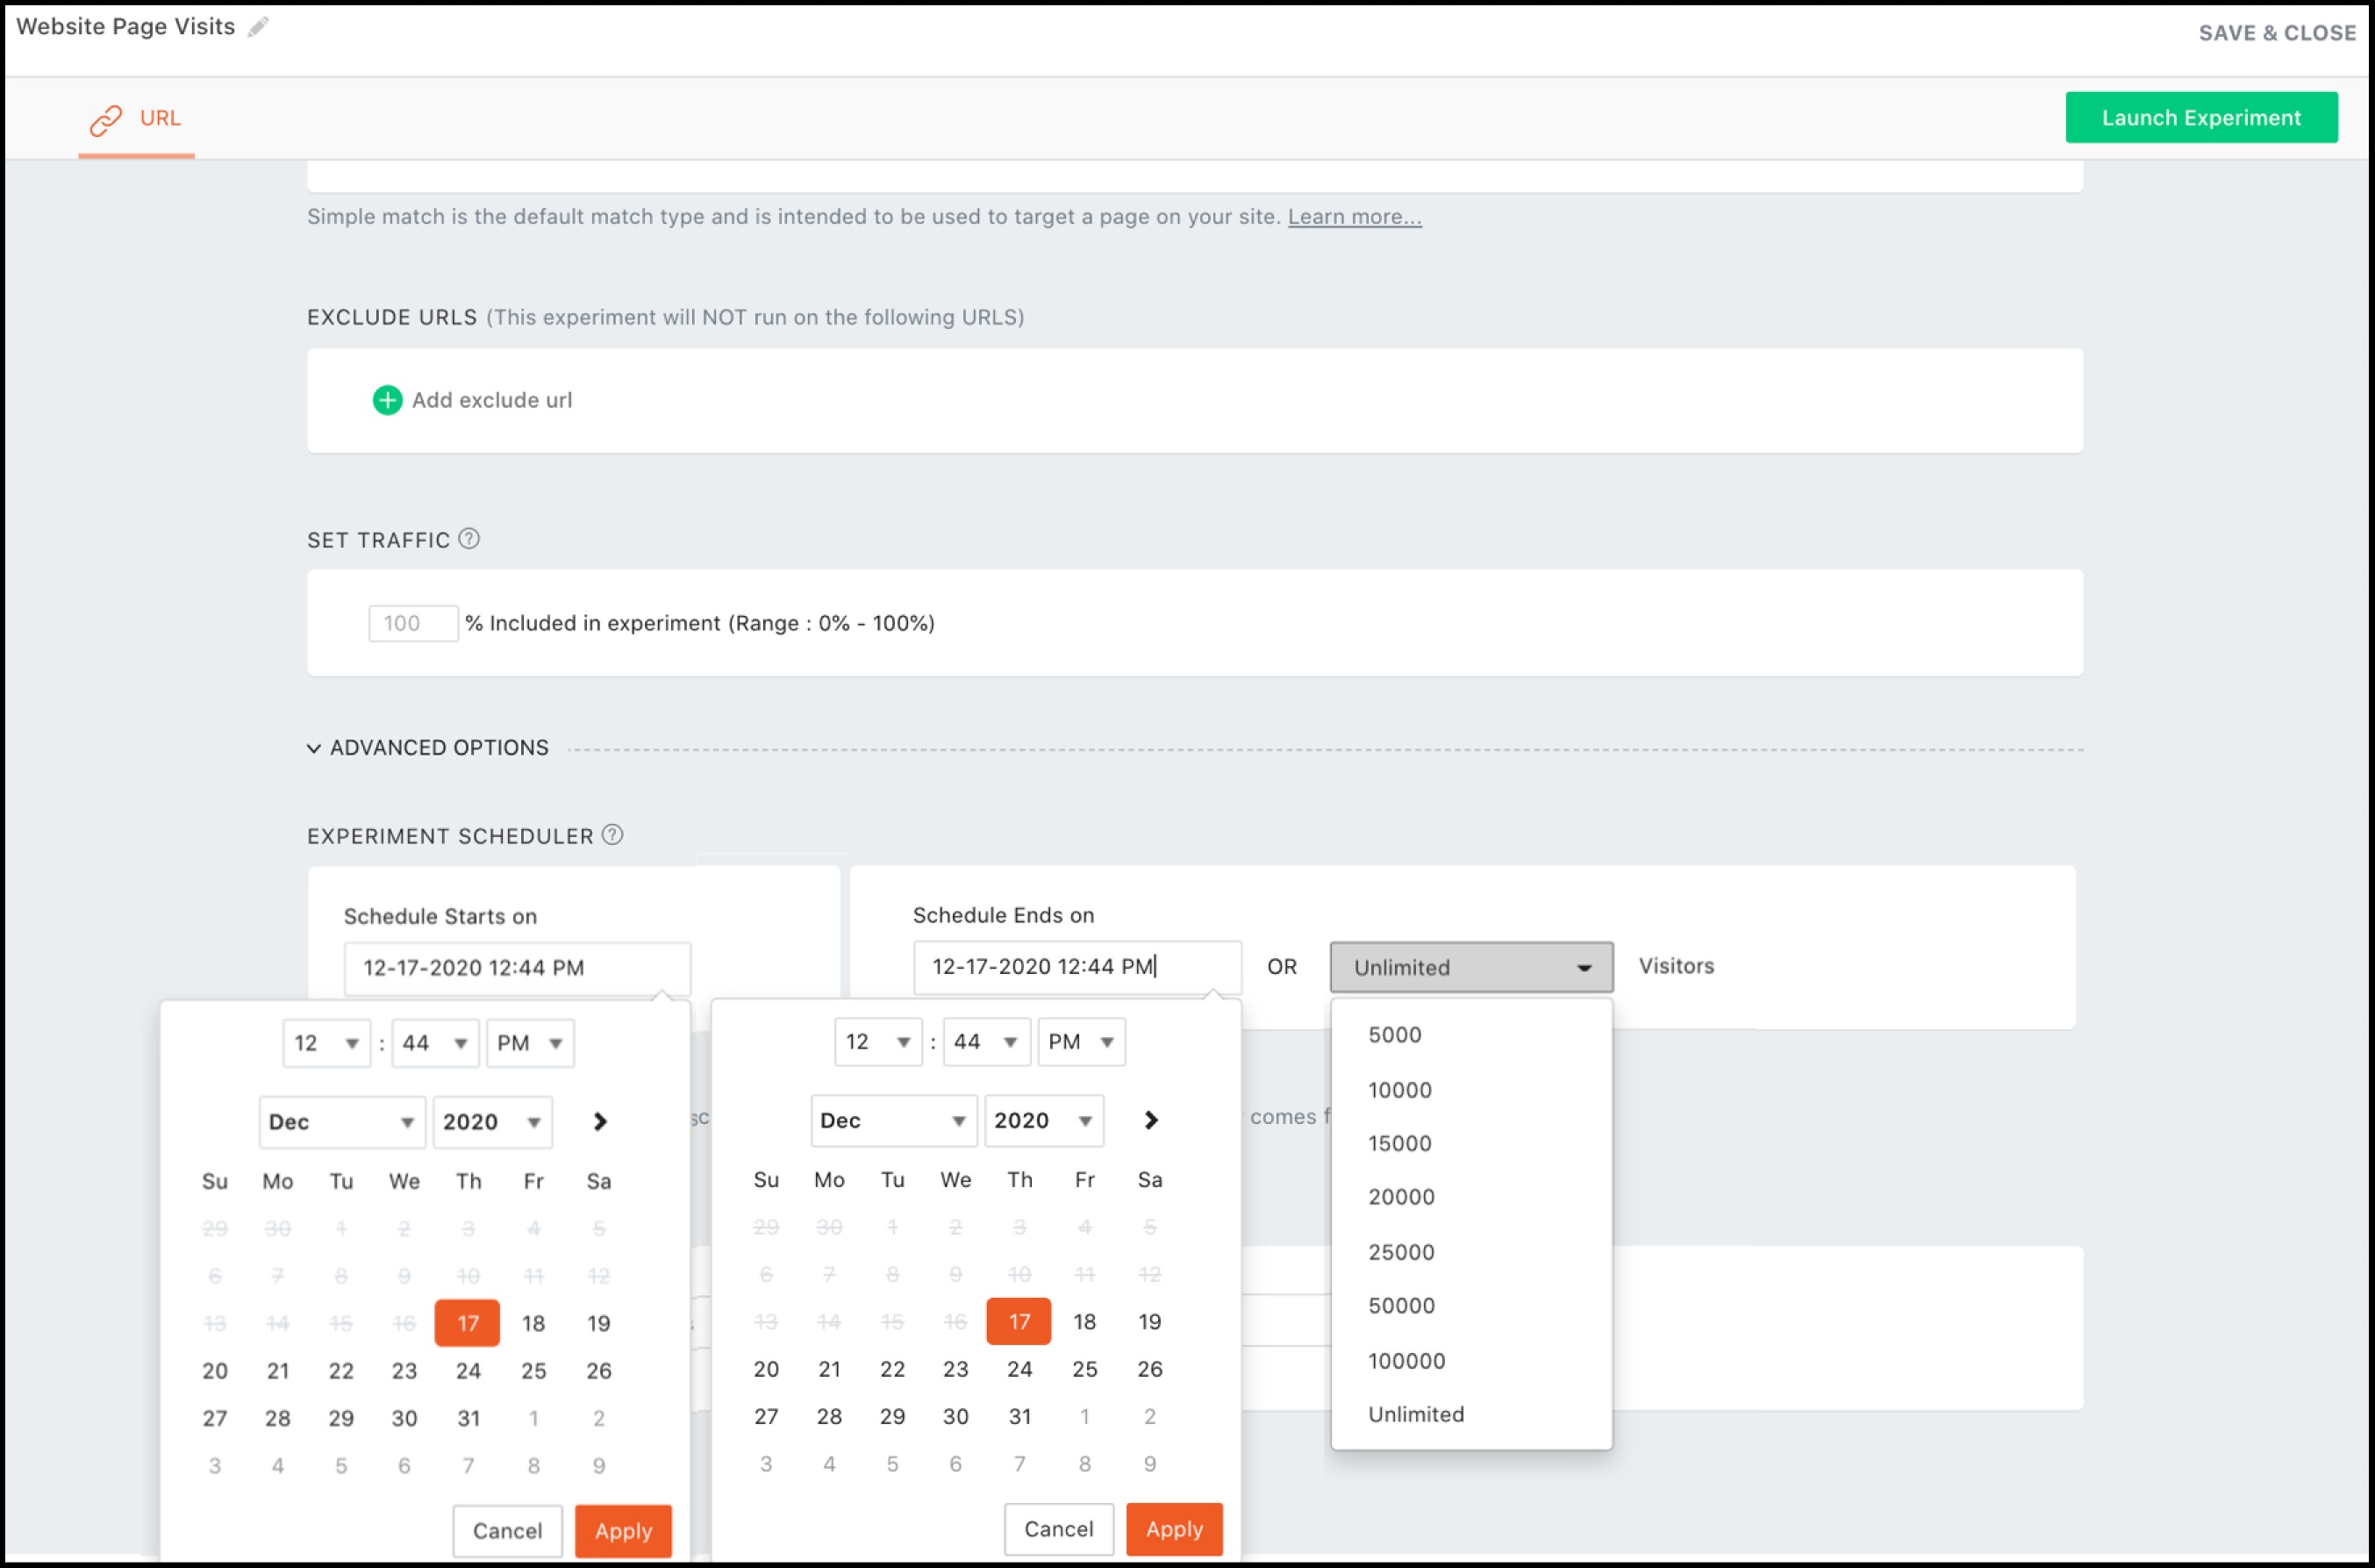
Task: Click the Experiment Scheduler help question icon
Action: 612,835
